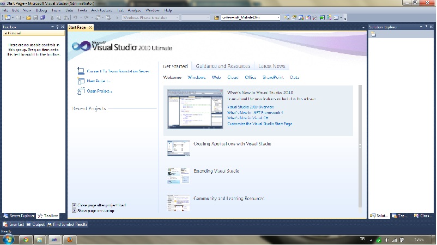Click the Cut scissors icon
This screenshot has height=245, width=437.
coord(52,17)
